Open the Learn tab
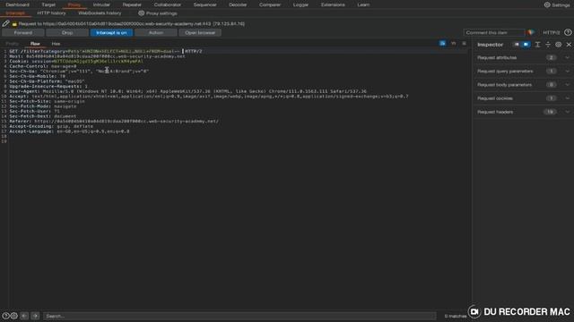Viewport: 574px width, 322px height. 363,4
